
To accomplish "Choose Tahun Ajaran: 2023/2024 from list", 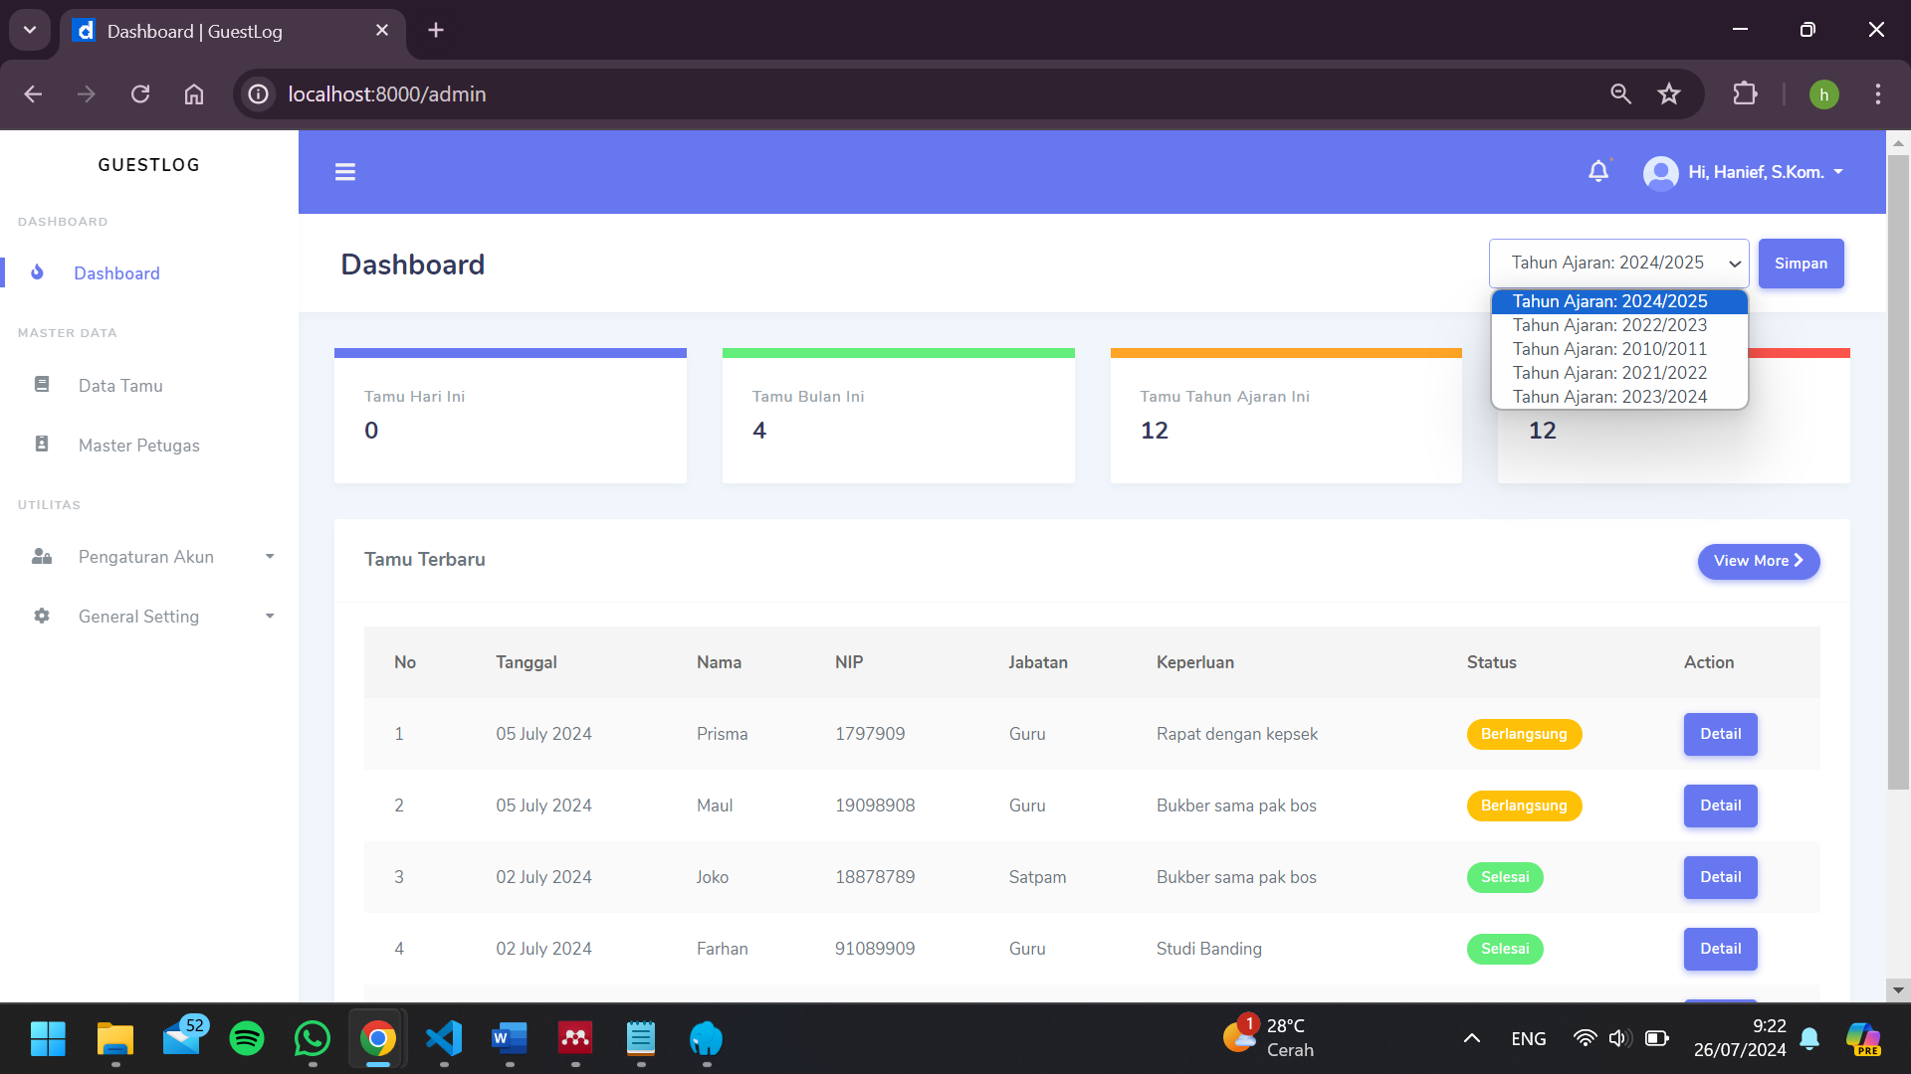I will tap(1609, 397).
